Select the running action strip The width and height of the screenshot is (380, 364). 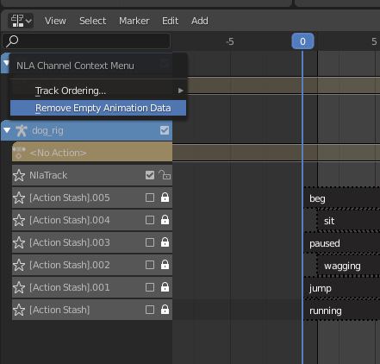pyautogui.click(x=342, y=311)
